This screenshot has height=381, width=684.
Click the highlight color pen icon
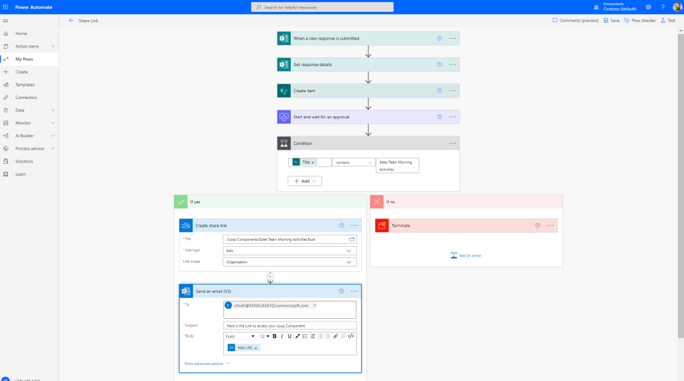tap(298, 336)
